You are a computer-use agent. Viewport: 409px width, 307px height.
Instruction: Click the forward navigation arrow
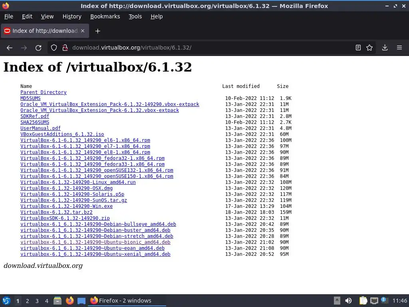point(24,48)
